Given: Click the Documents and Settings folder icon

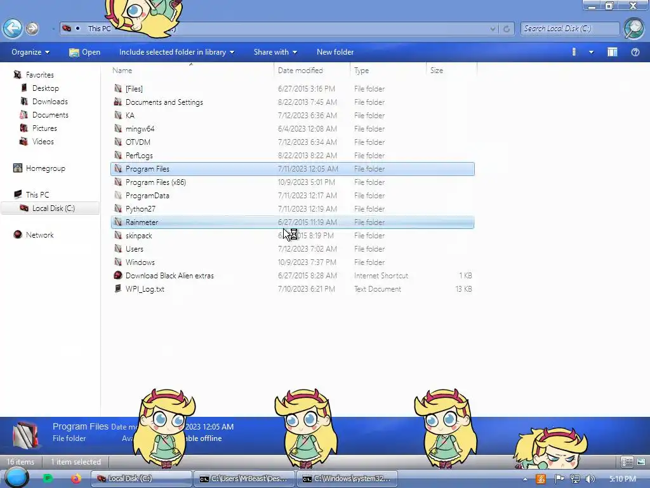Looking at the screenshot, I should (118, 102).
